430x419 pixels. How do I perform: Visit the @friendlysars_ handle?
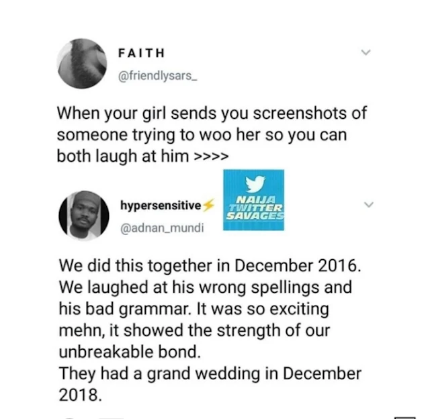pyautogui.click(x=158, y=76)
